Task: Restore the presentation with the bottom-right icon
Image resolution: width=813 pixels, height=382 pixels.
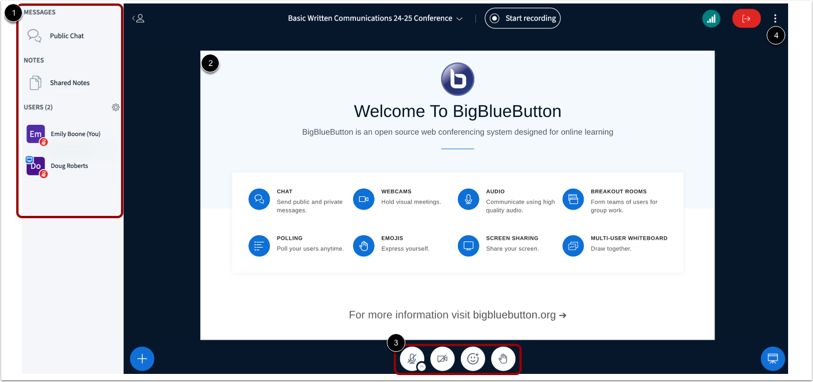Action: click(772, 358)
